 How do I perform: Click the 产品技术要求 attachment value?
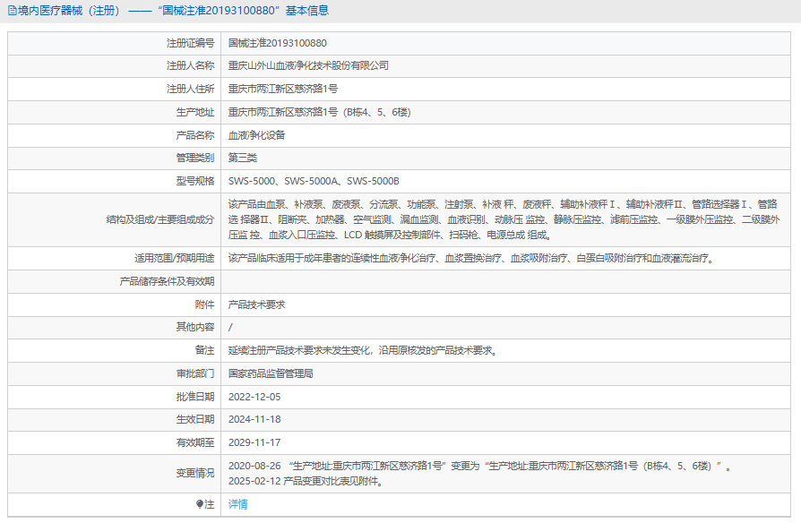[x=256, y=304]
